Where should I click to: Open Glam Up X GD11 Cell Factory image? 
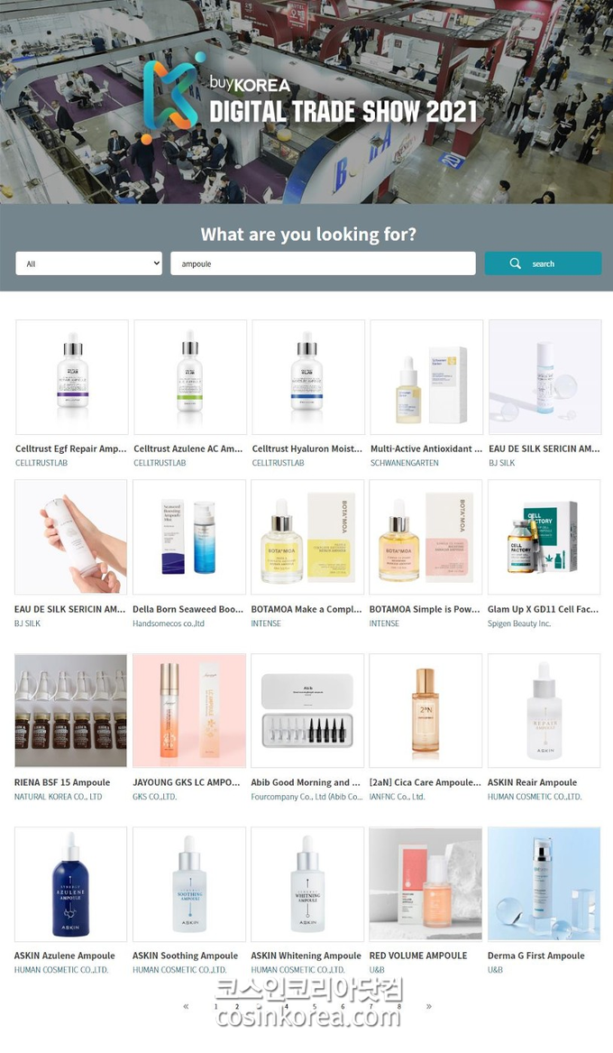[x=544, y=537]
